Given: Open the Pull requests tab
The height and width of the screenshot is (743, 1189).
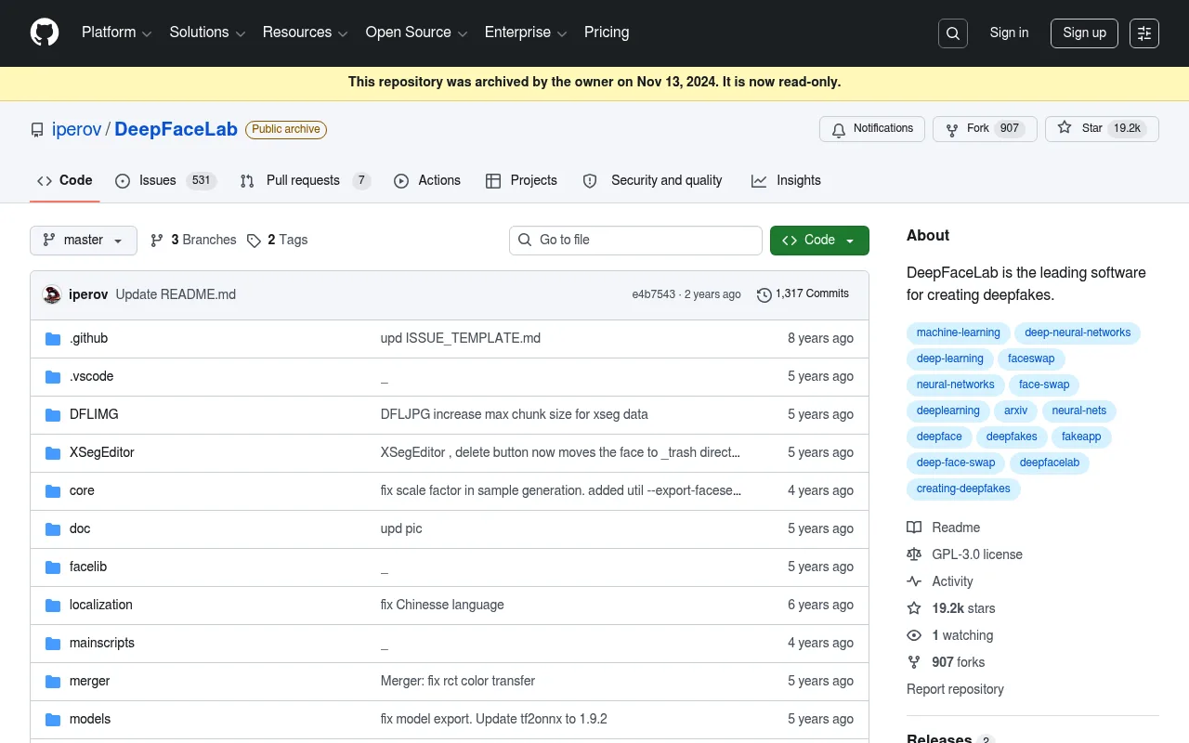Looking at the screenshot, I should click(x=306, y=181).
